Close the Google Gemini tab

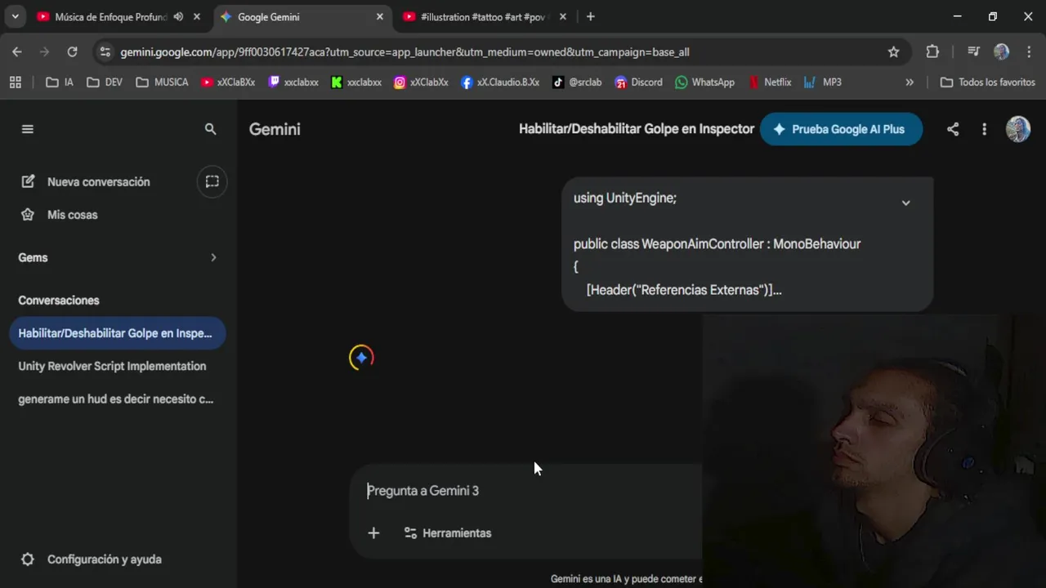tap(379, 16)
